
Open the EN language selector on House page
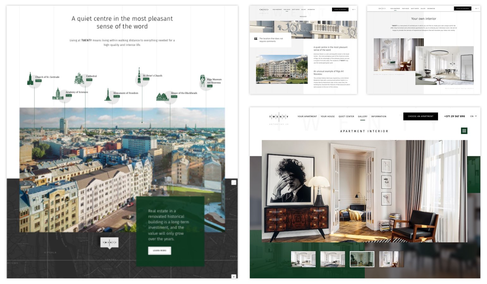click(354, 9)
